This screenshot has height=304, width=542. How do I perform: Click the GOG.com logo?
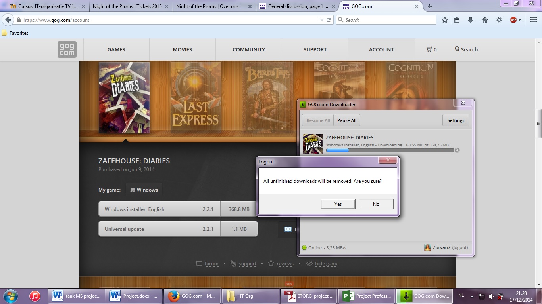67,49
